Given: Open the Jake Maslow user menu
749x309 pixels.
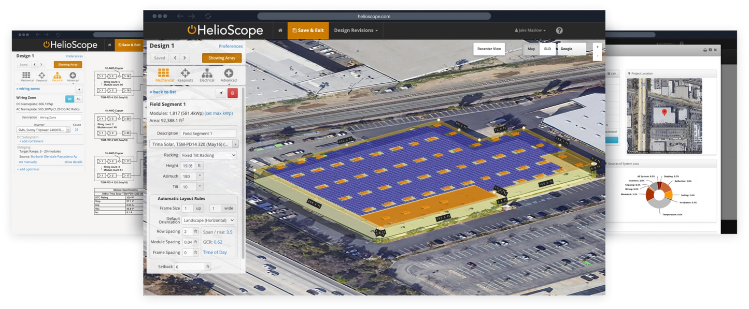Looking at the screenshot, I should pyautogui.click(x=530, y=31).
